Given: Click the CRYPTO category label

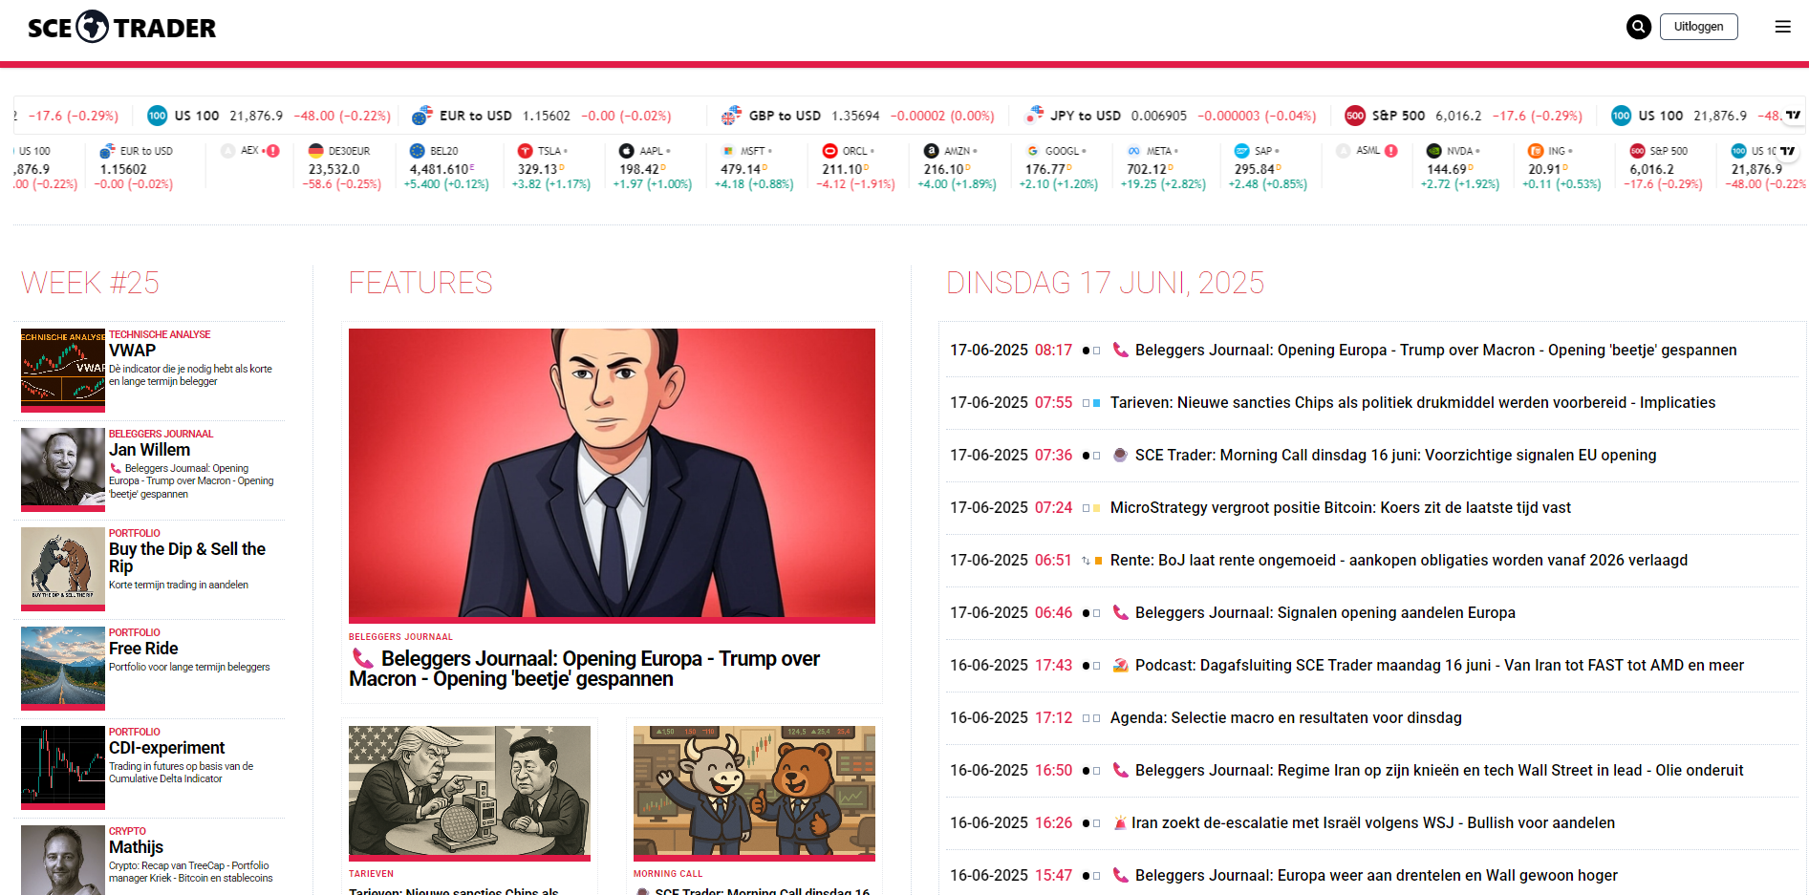Looking at the screenshot, I should click(127, 831).
